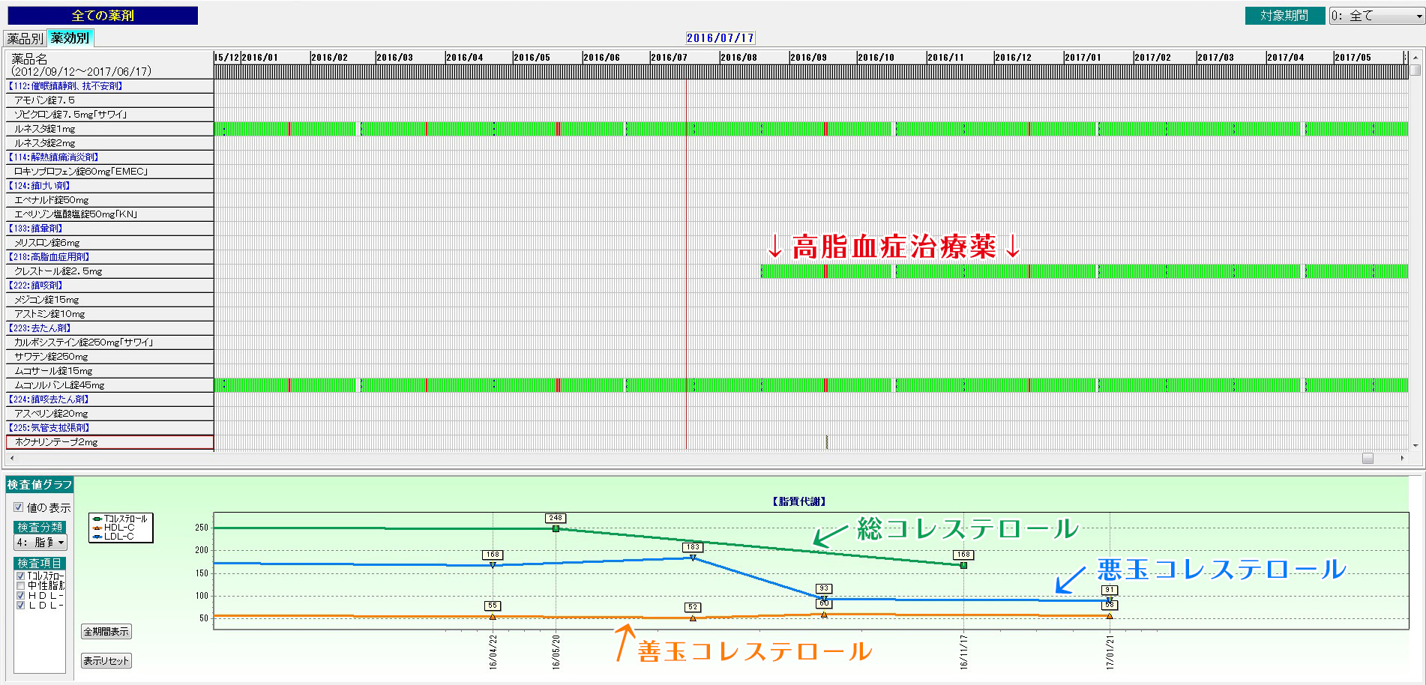
Task: Select the ゾピクロン錠7.5mg「サワイ」 row
Action: point(109,115)
